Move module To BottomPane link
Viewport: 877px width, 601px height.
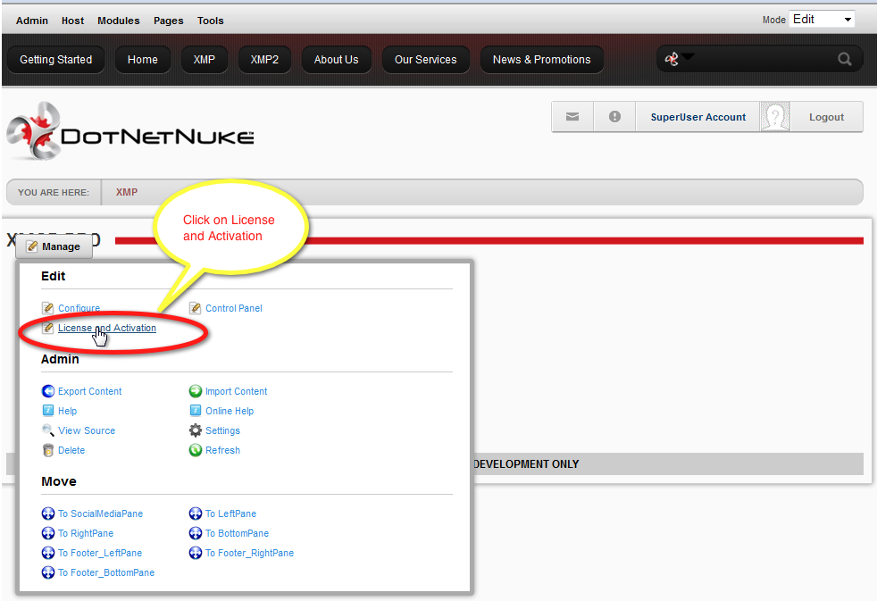click(x=237, y=533)
